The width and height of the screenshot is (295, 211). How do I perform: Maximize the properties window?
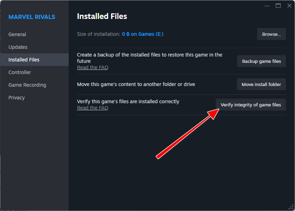click(x=278, y=6)
